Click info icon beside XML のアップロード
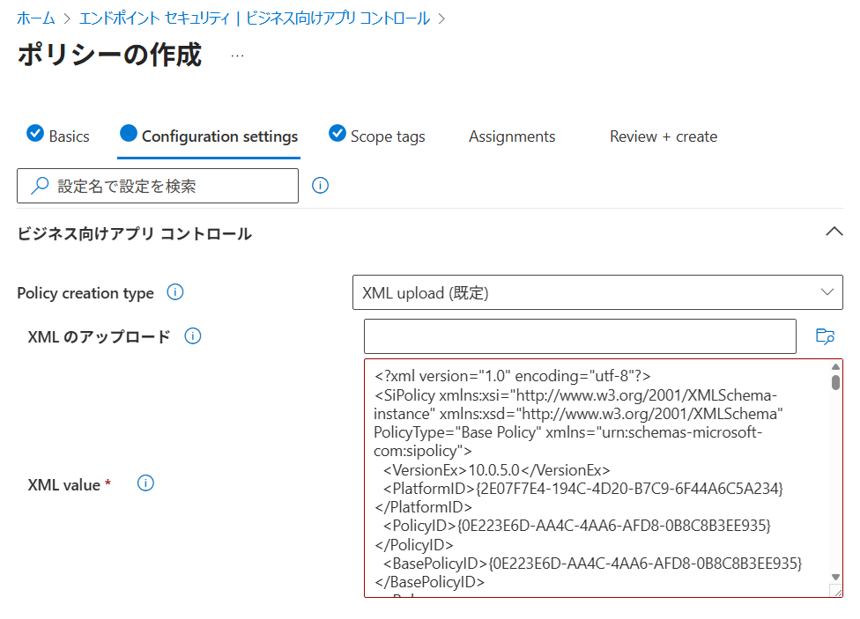 point(193,336)
